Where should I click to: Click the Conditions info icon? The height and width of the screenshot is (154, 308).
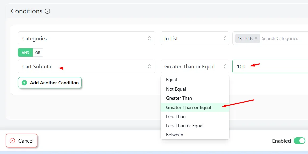[x=47, y=11]
